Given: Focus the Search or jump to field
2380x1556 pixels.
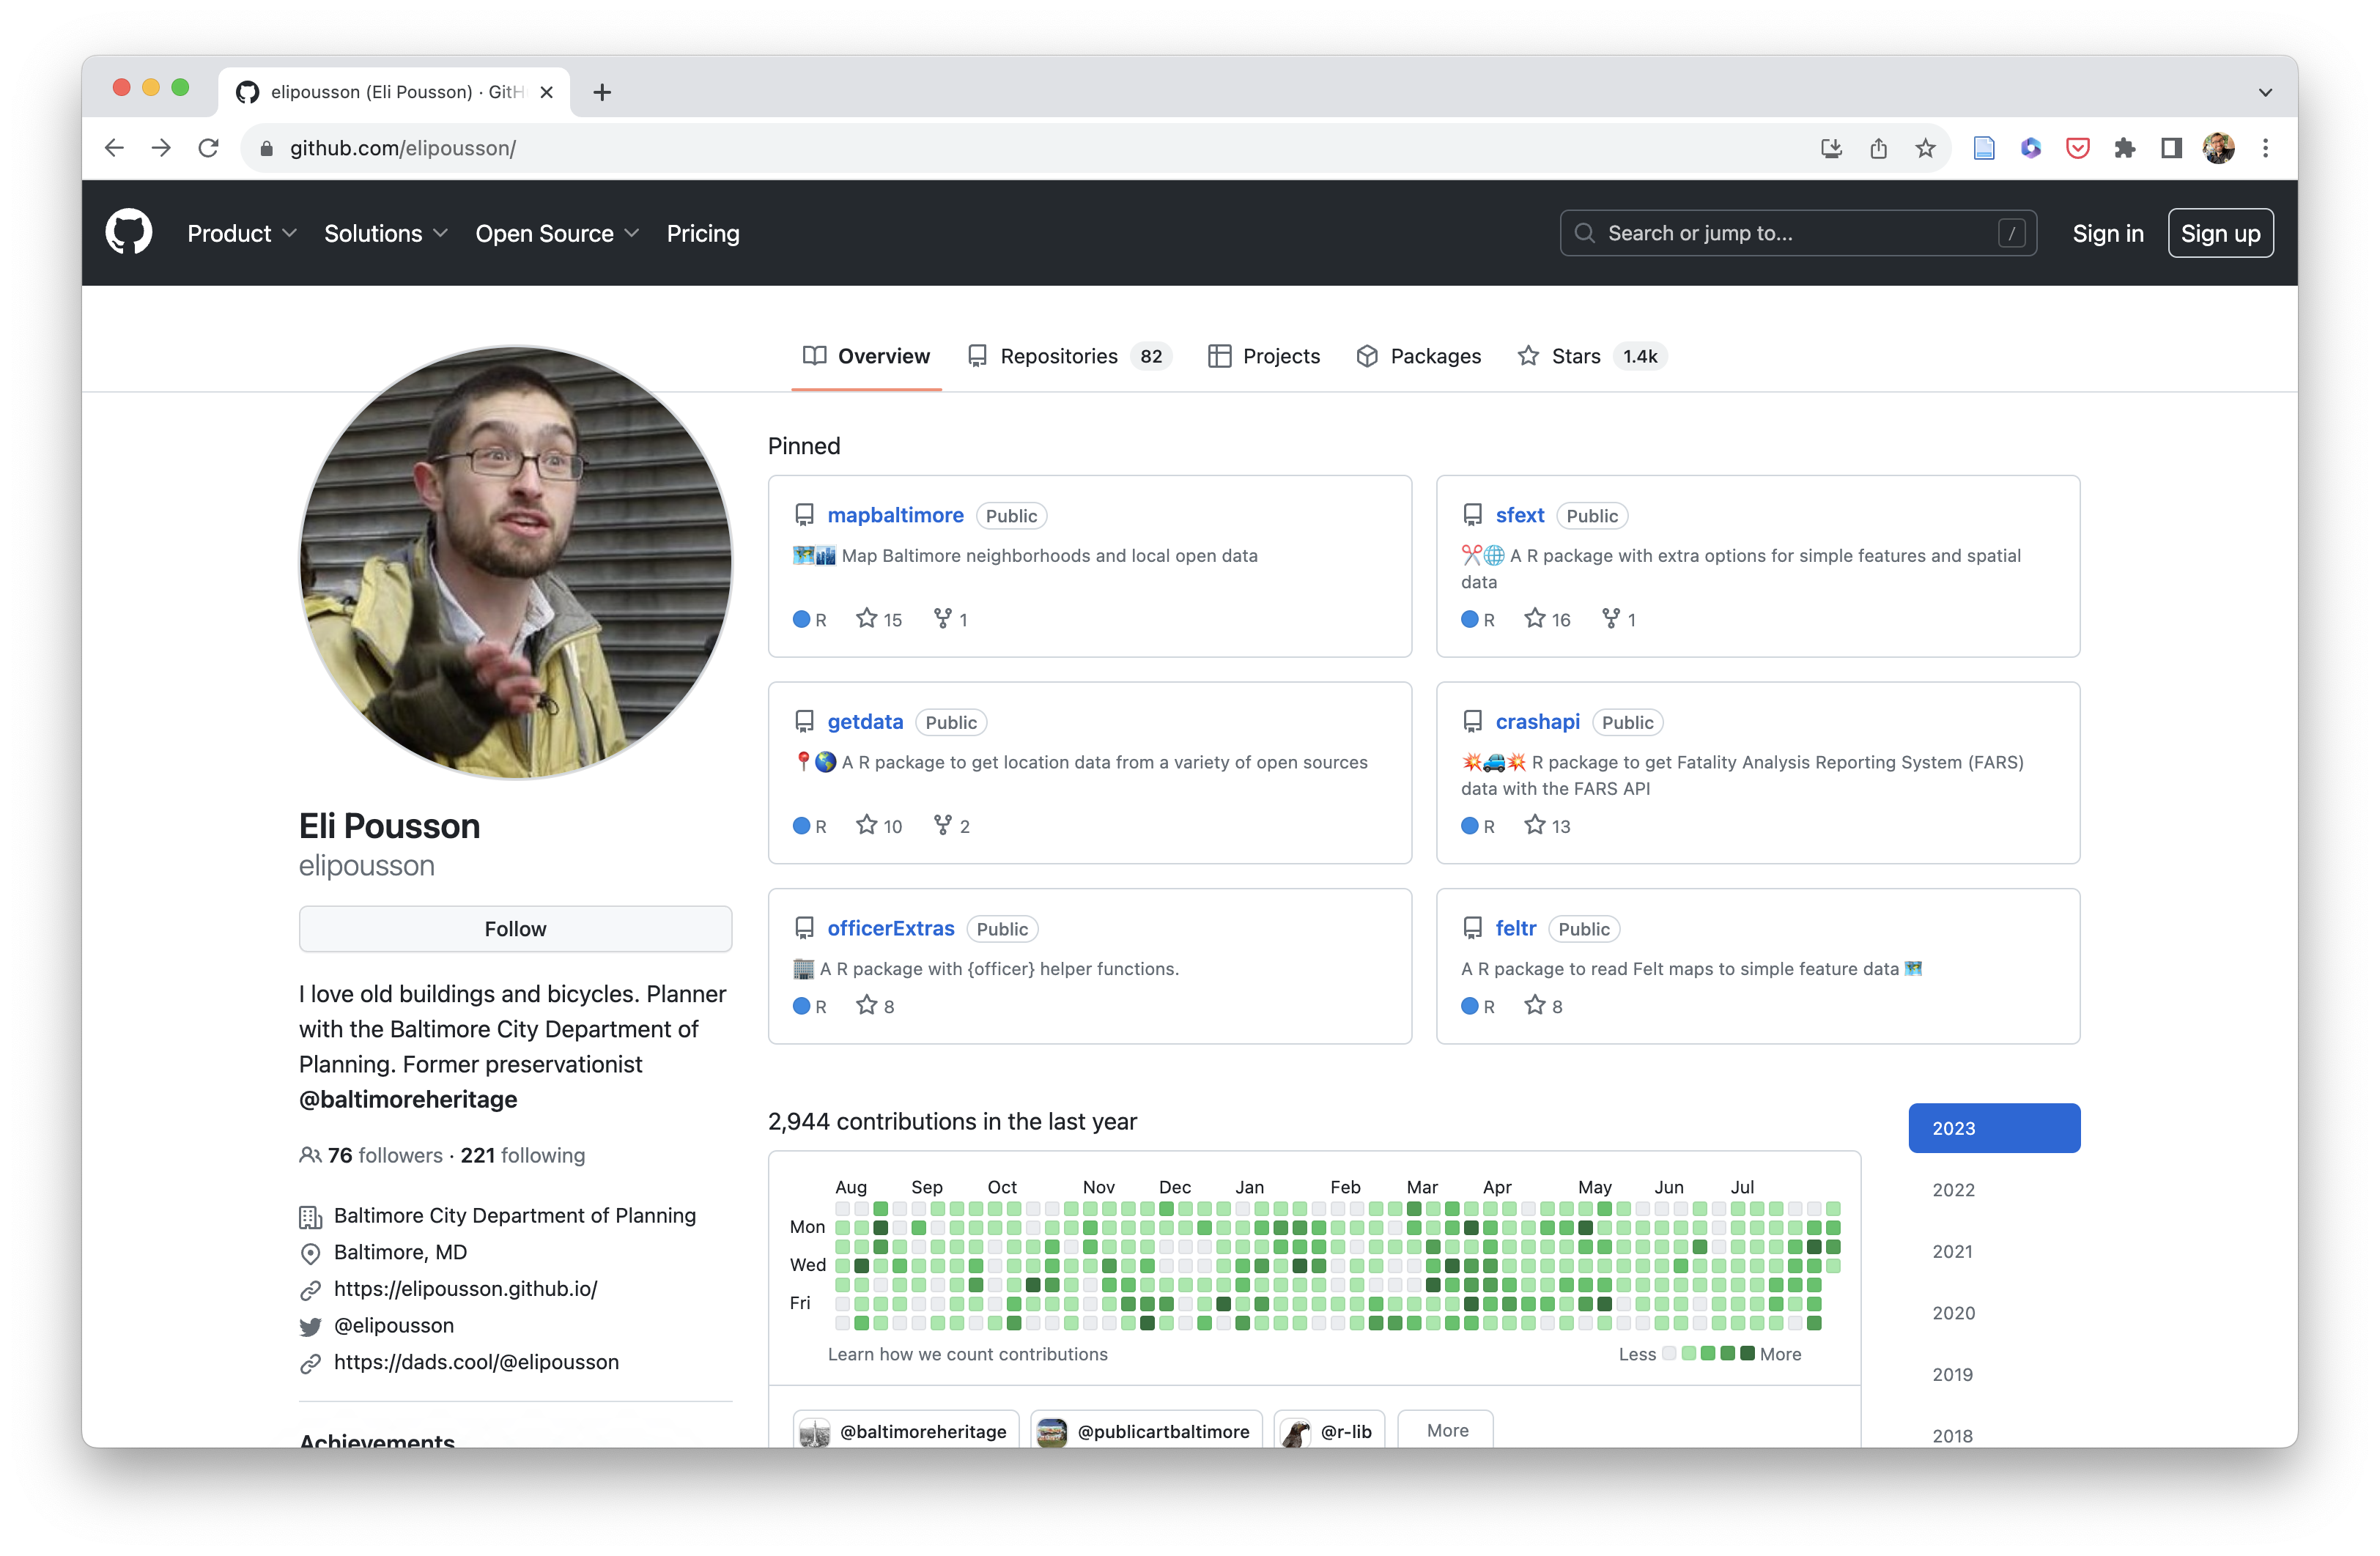Looking at the screenshot, I should (x=1797, y=233).
